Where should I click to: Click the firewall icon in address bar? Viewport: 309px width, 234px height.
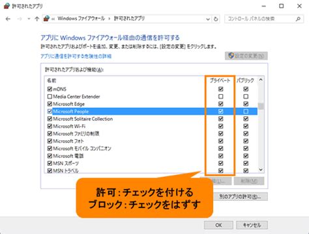46,19
